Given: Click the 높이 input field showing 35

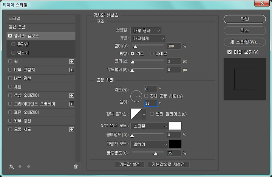Looking at the screenshot, I should 151,103.
